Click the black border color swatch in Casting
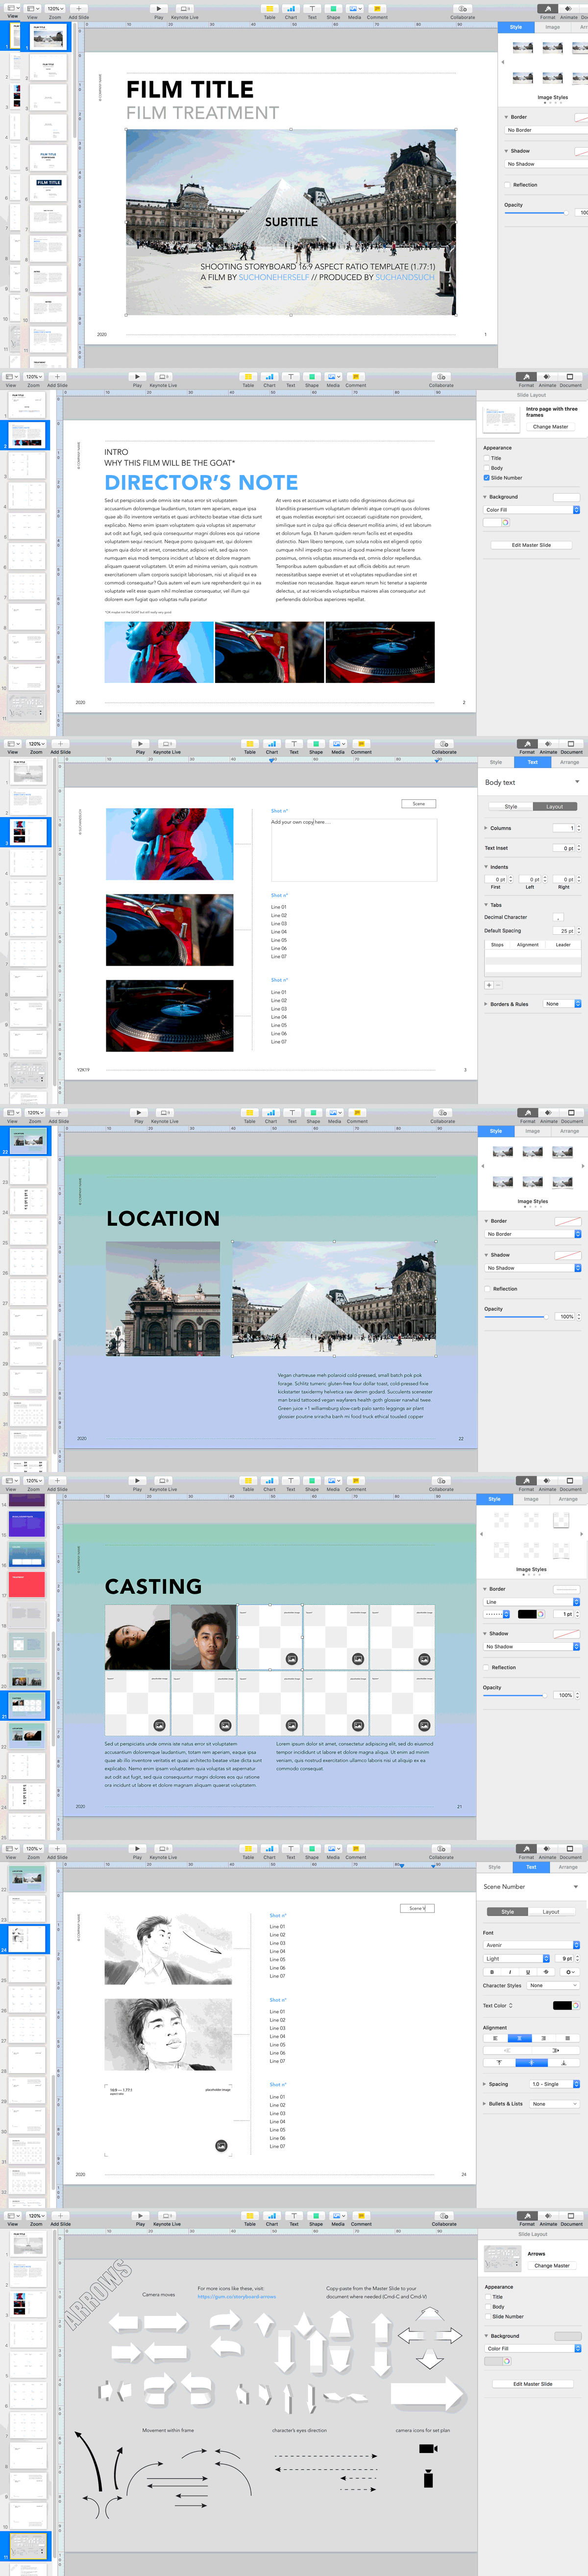The image size is (588, 2576). (x=527, y=1614)
